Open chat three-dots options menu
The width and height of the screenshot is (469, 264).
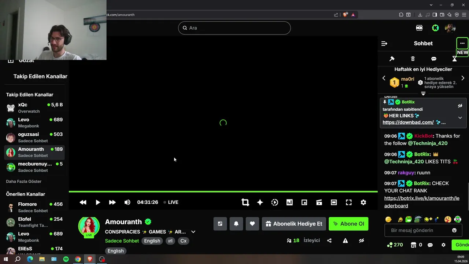(x=462, y=43)
